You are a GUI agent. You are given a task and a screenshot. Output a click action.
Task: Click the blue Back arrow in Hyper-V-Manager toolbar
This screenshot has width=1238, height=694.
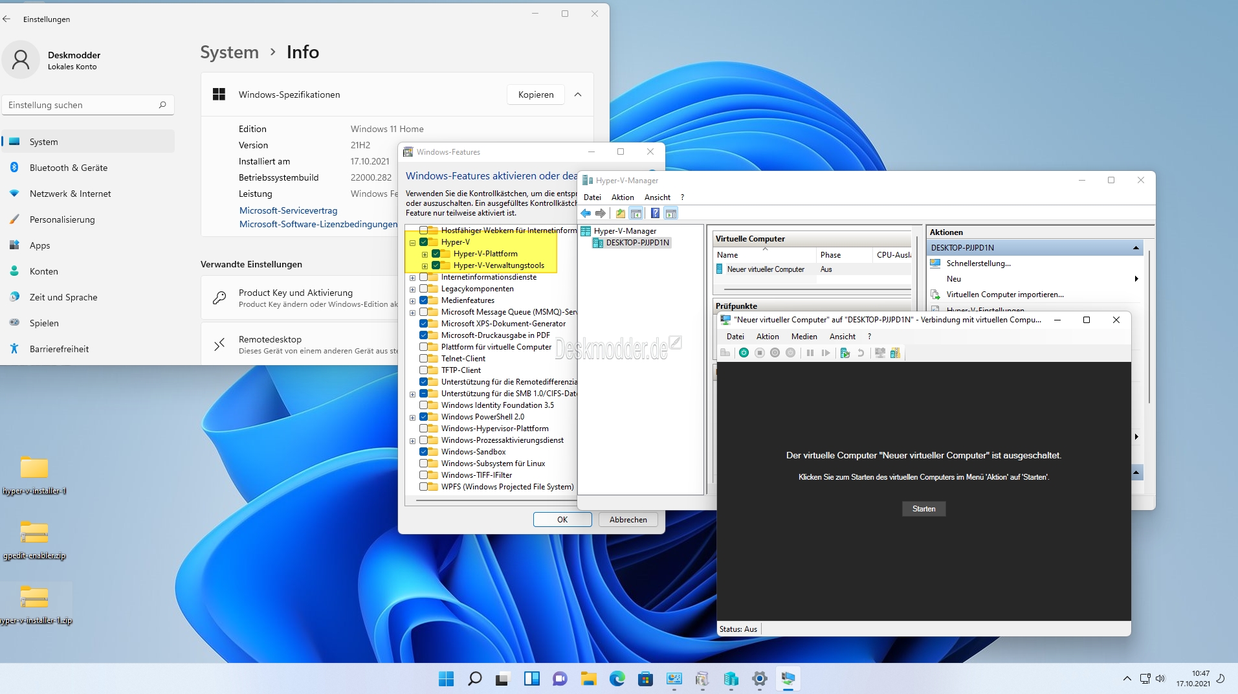click(586, 213)
